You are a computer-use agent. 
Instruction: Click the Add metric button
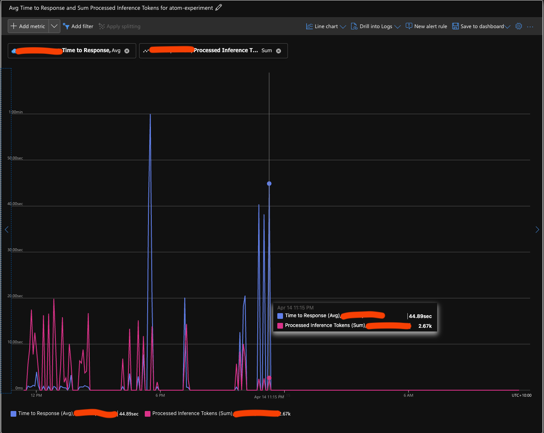(x=27, y=26)
